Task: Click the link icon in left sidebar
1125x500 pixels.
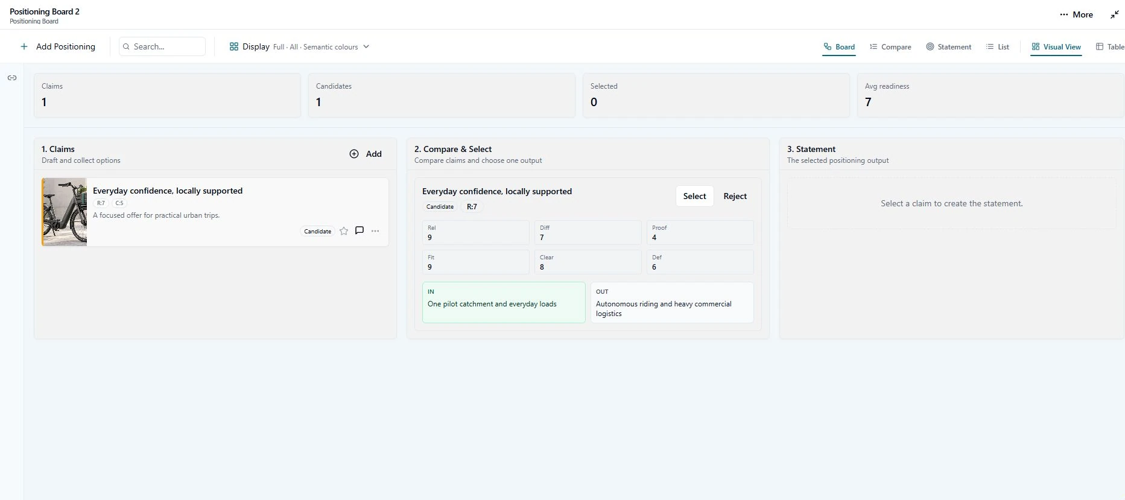Action: coord(12,78)
